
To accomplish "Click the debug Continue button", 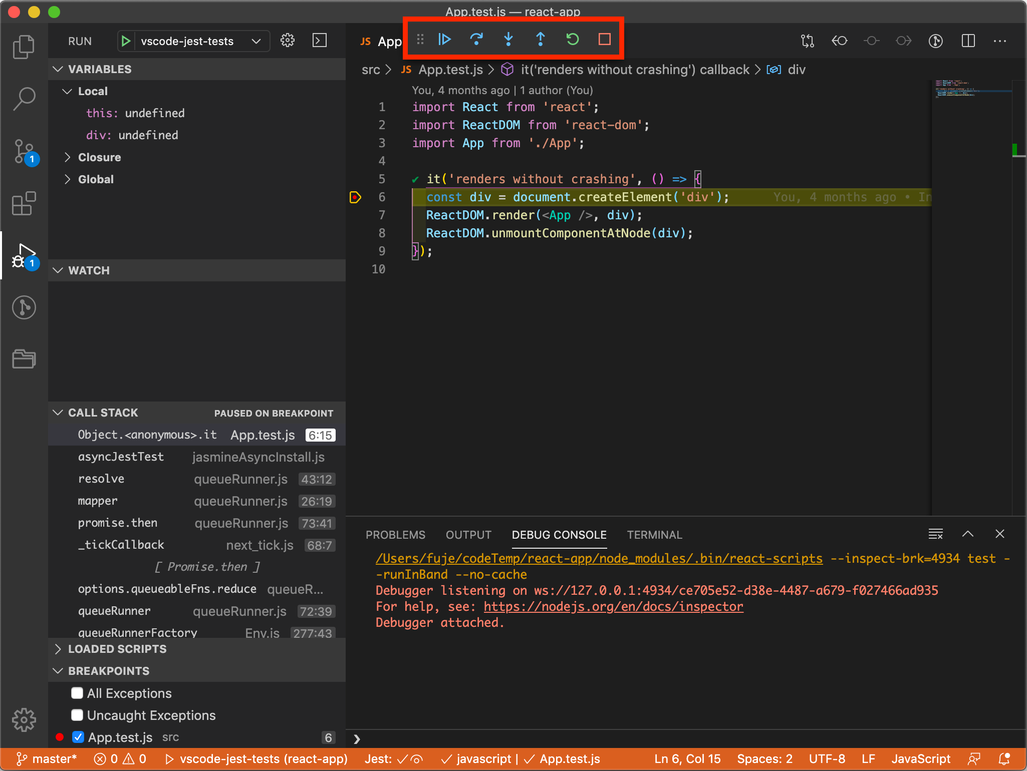I will coord(444,39).
